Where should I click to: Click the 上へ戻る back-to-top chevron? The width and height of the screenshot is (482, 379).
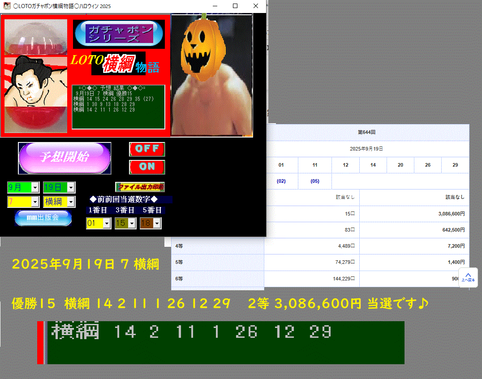(468, 277)
